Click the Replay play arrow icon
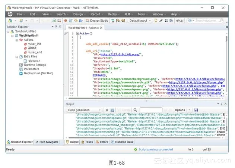235x168 pixels. (x=81, y=21)
